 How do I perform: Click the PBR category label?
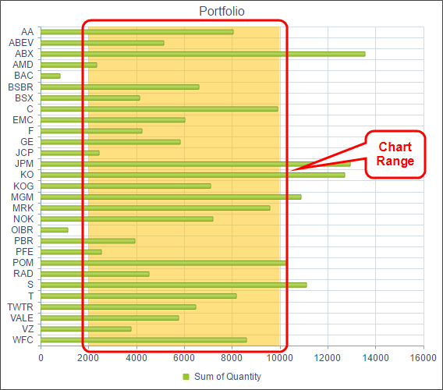click(23, 241)
